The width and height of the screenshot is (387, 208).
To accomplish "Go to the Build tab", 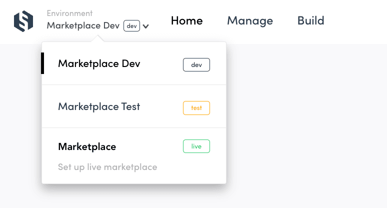I will coord(310,20).
